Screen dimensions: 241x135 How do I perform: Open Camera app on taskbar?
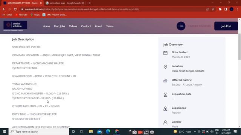(134, 132)
